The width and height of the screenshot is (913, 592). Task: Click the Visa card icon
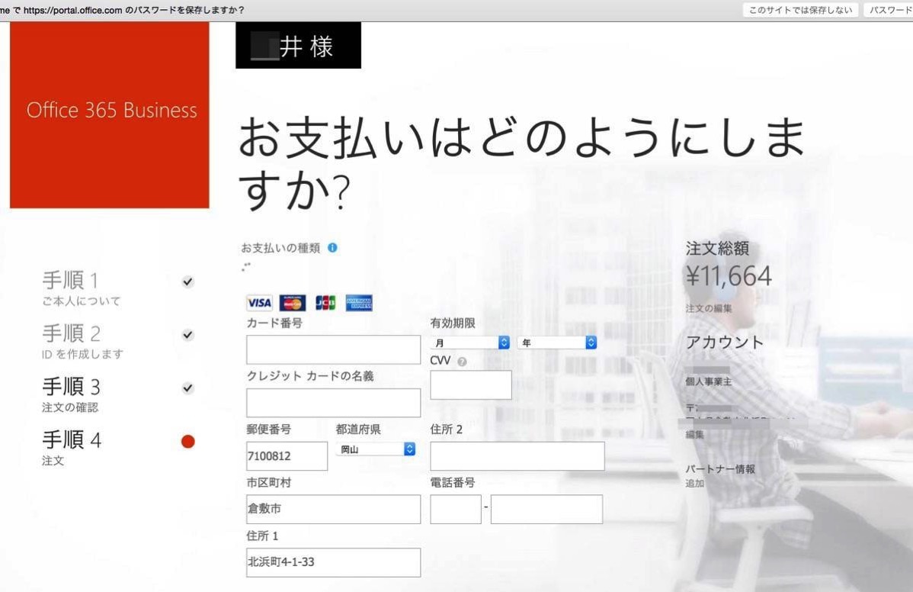click(x=259, y=303)
